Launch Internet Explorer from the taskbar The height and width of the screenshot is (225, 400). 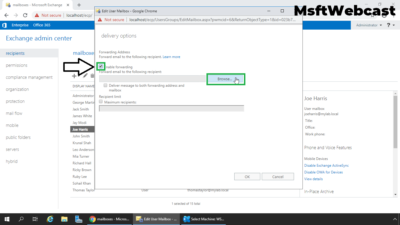[50, 219]
